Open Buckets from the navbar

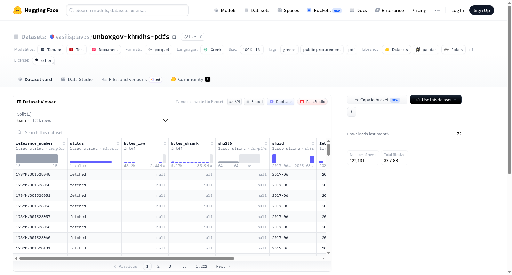click(324, 10)
